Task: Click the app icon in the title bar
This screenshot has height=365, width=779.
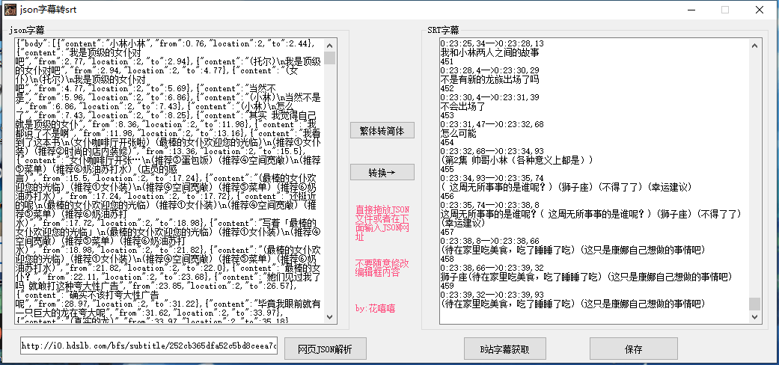Action: [x=10, y=10]
